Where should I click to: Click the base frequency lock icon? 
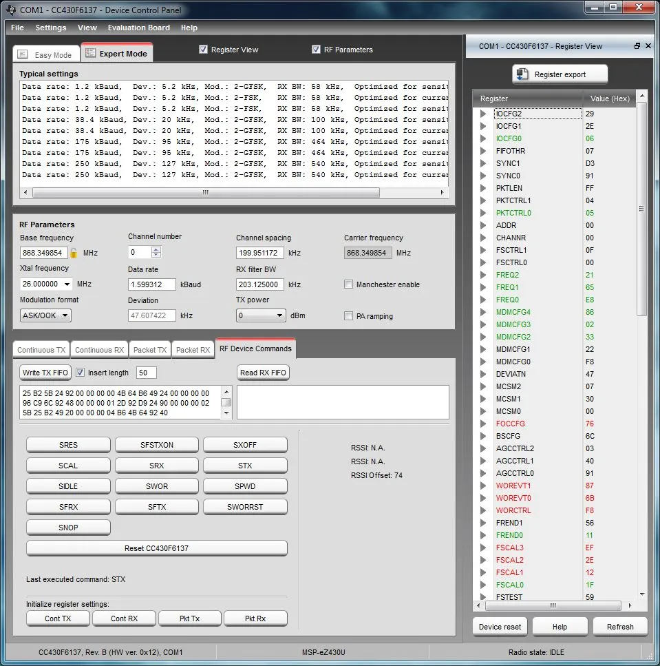[74, 253]
